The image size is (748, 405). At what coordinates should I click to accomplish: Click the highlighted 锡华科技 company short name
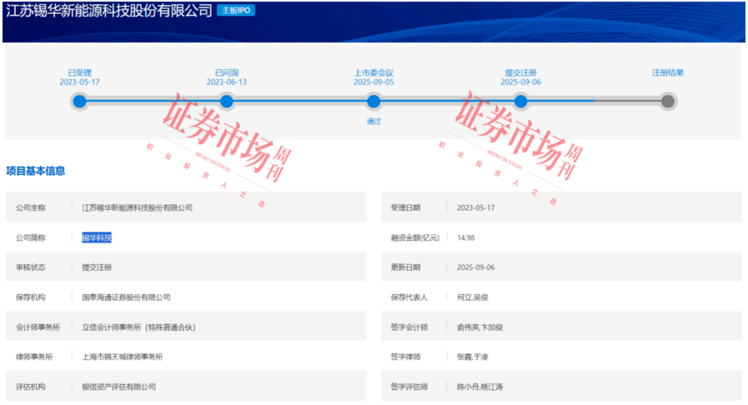(x=97, y=237)
